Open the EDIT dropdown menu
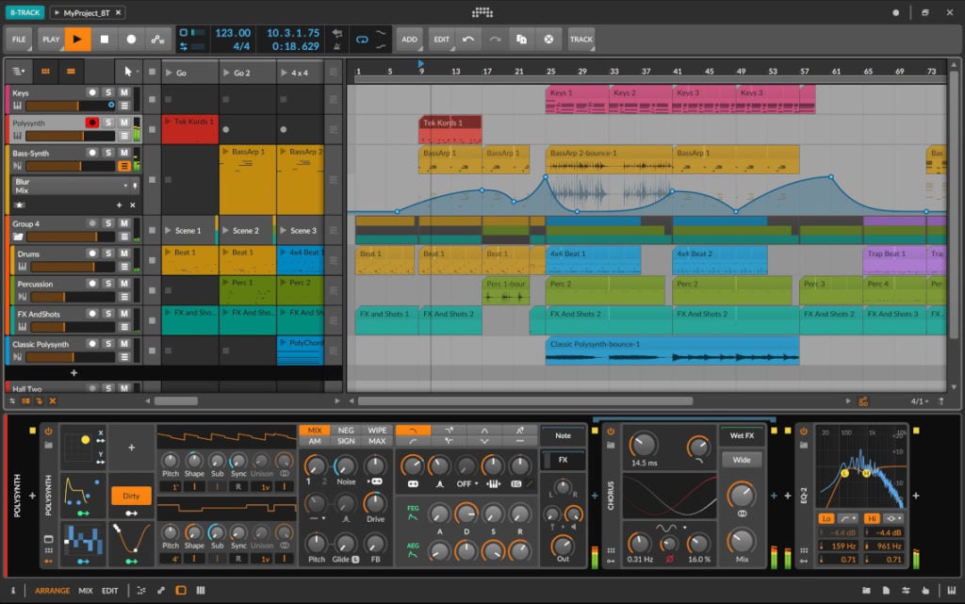 [x=441, y=40]
